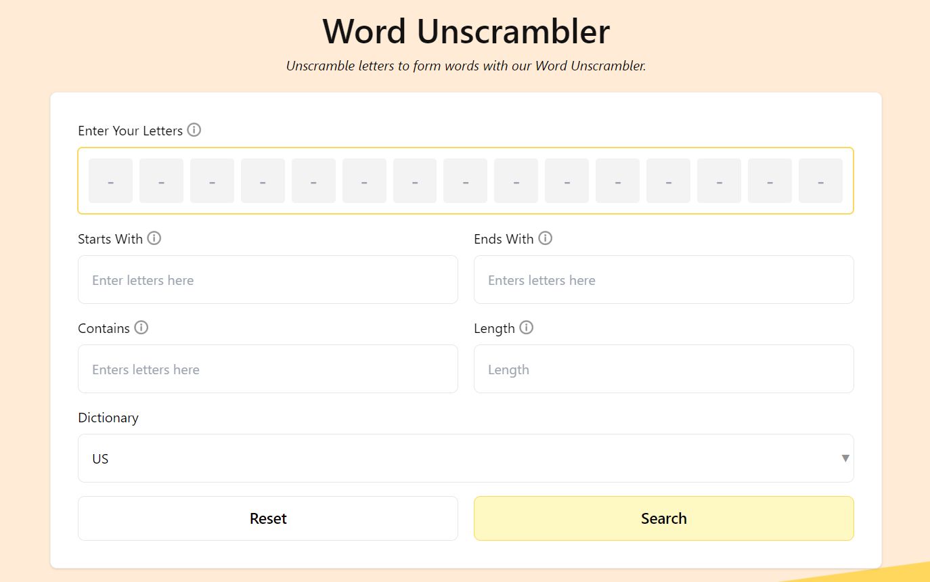
Task: Click the Starts With info icon
Action: tap(155, 238)
